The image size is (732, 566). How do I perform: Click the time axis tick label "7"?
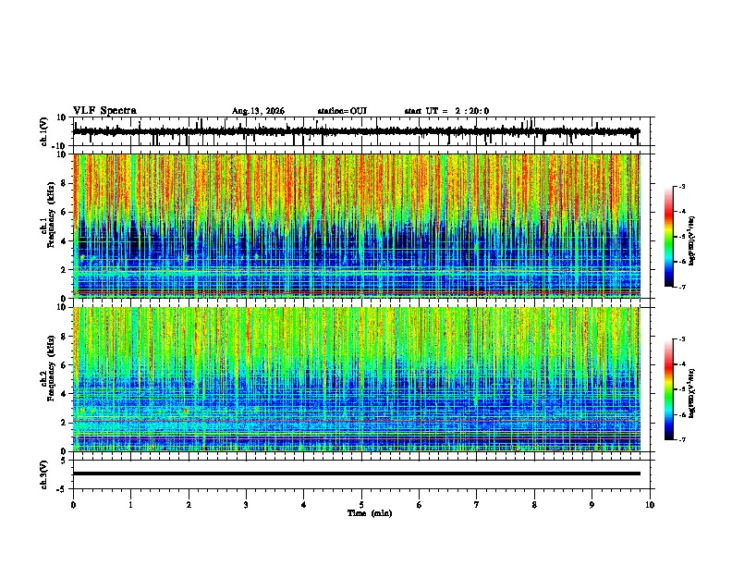[477, 505]
